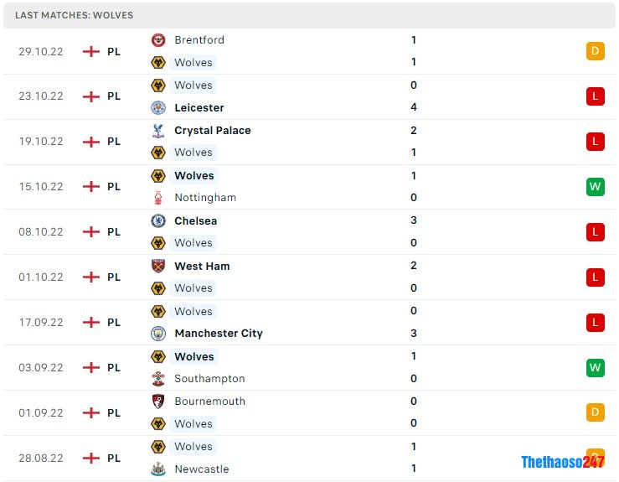Open the Leicester team name link
Viewport: 619px width, 482px height.
click(x=199, y=108)
